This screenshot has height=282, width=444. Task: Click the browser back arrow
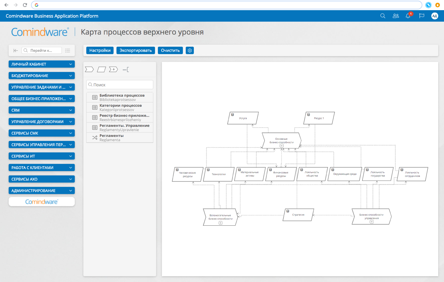[x=6, y=5]
